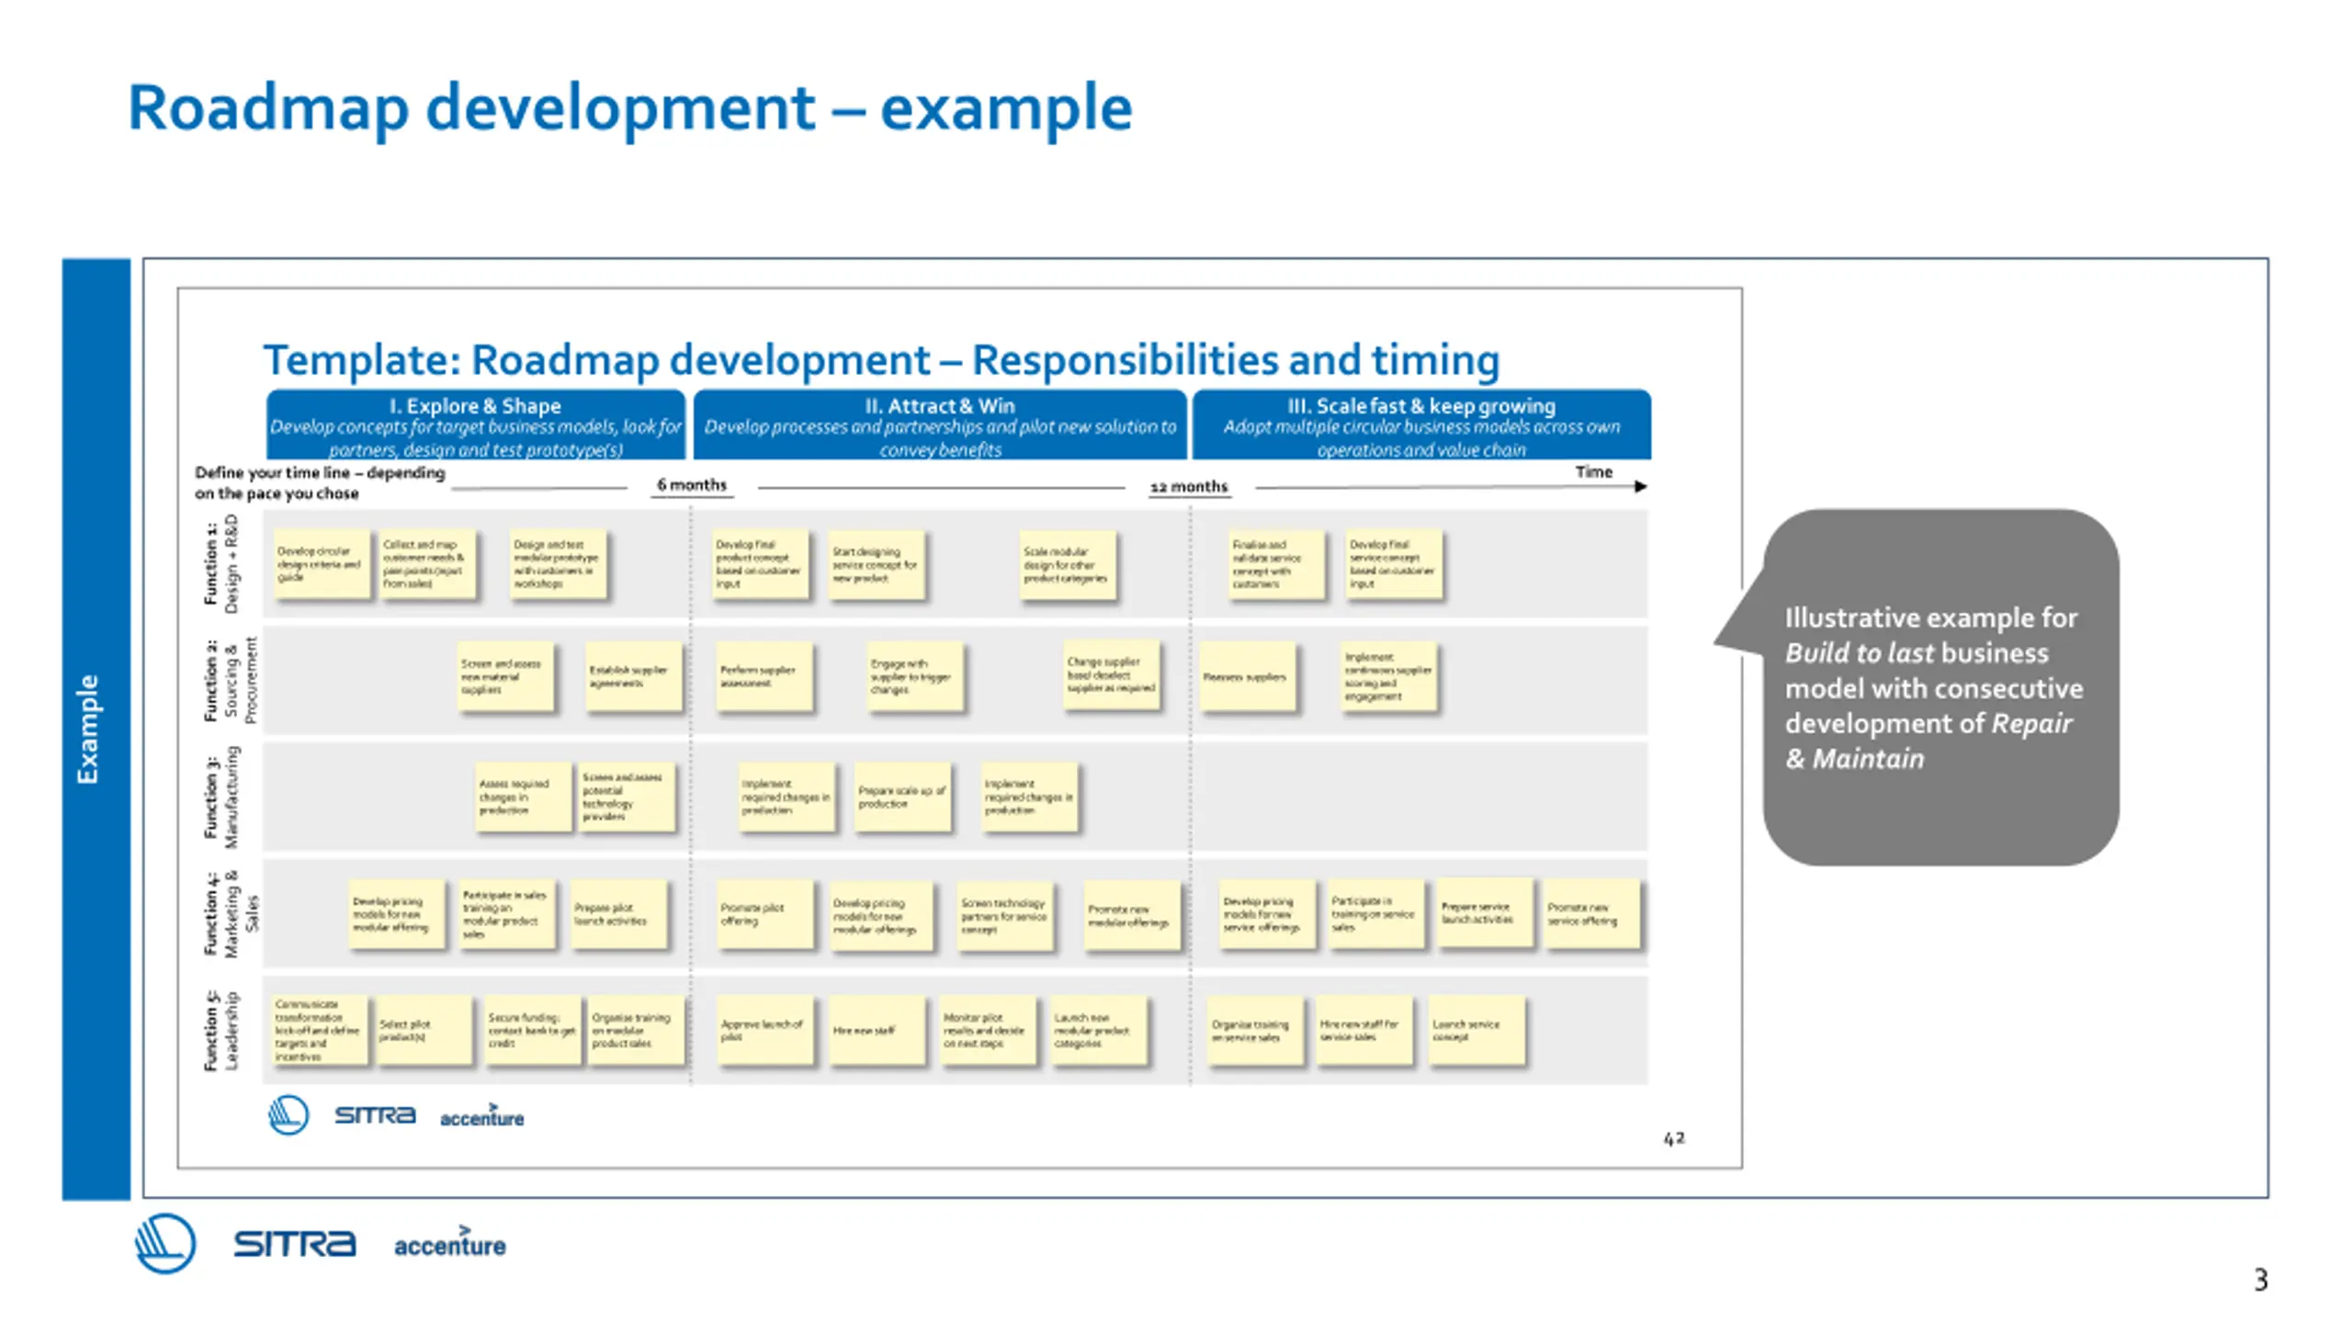Click sticky note 'Promote new modular offerings'

click(x=1132, y=916)
